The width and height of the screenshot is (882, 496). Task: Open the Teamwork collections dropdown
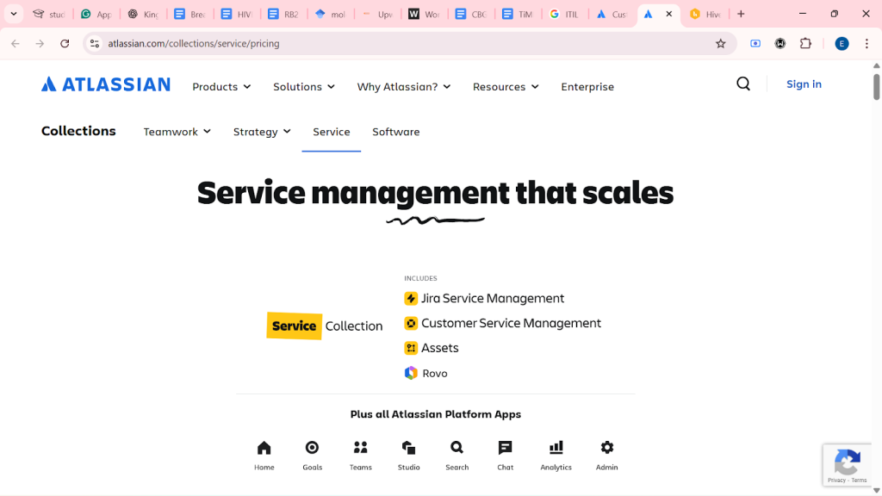[x=177, y=132]
